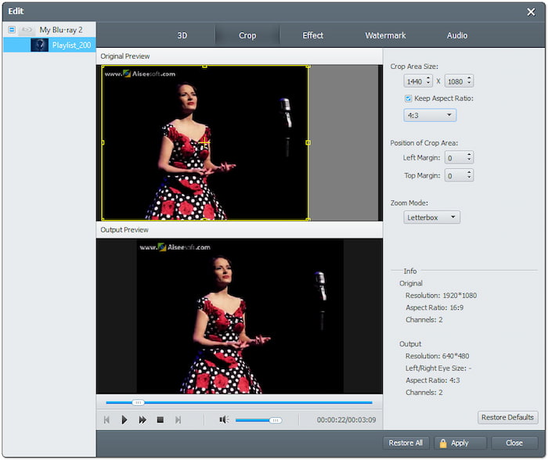Click the Left Margin input field
The image size is (548, 460).
[x=454, y=158]
